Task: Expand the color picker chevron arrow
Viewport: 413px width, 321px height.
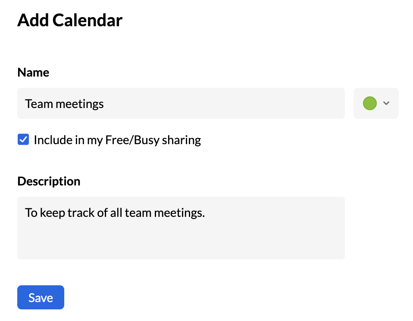Action: pyautogui.click(x=386, y=103)
